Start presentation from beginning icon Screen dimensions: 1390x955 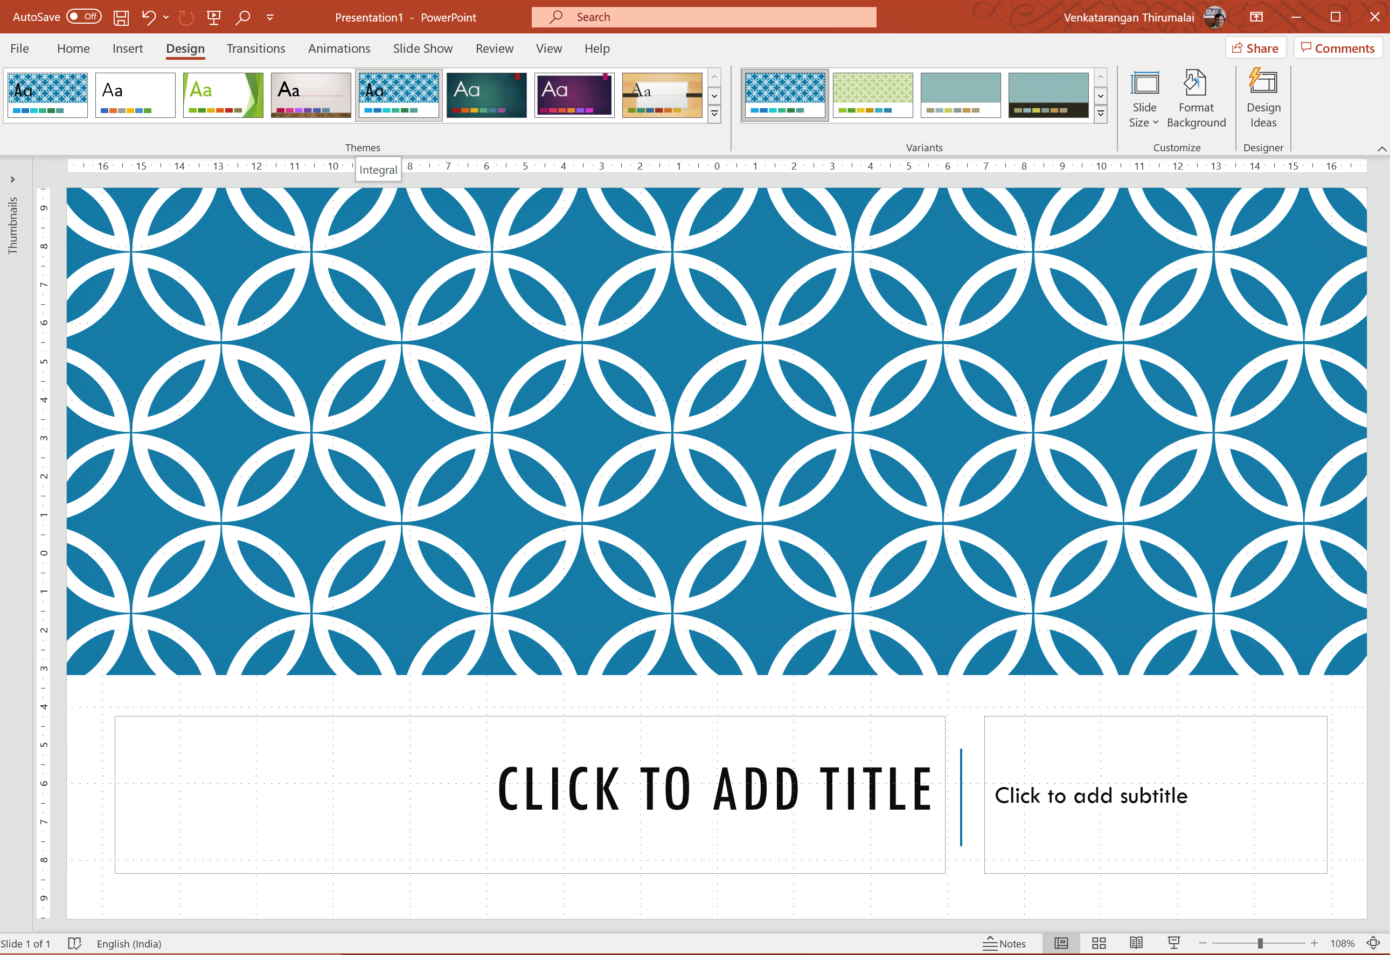point(214,17)
